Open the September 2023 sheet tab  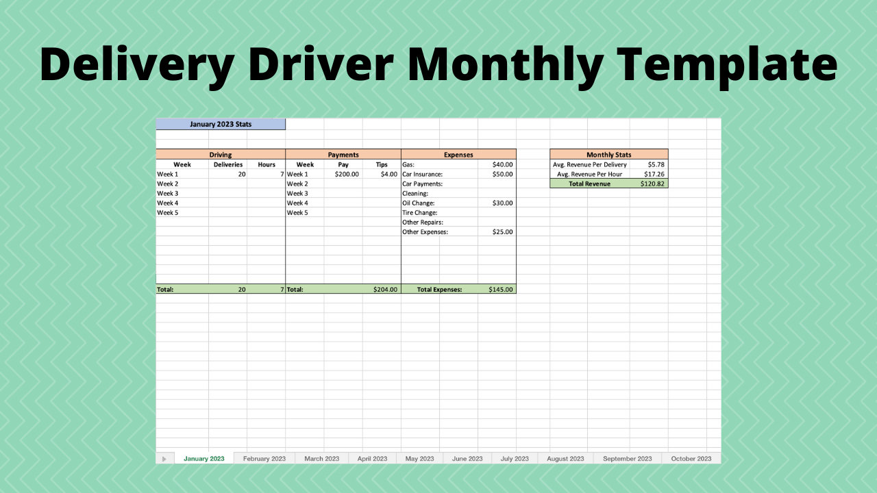pos(627,458)
